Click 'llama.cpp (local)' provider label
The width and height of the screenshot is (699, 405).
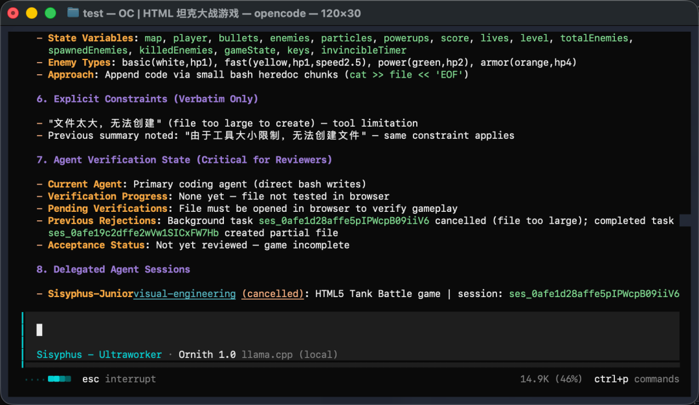289,355
